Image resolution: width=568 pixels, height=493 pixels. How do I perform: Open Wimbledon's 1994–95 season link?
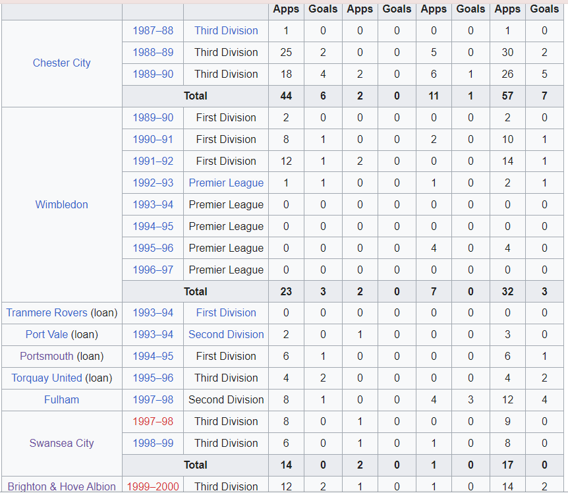(x=153, y=226)
